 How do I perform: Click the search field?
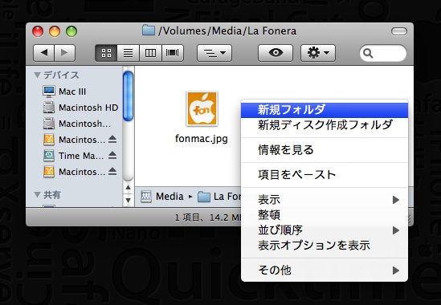[x=383, y=53]
